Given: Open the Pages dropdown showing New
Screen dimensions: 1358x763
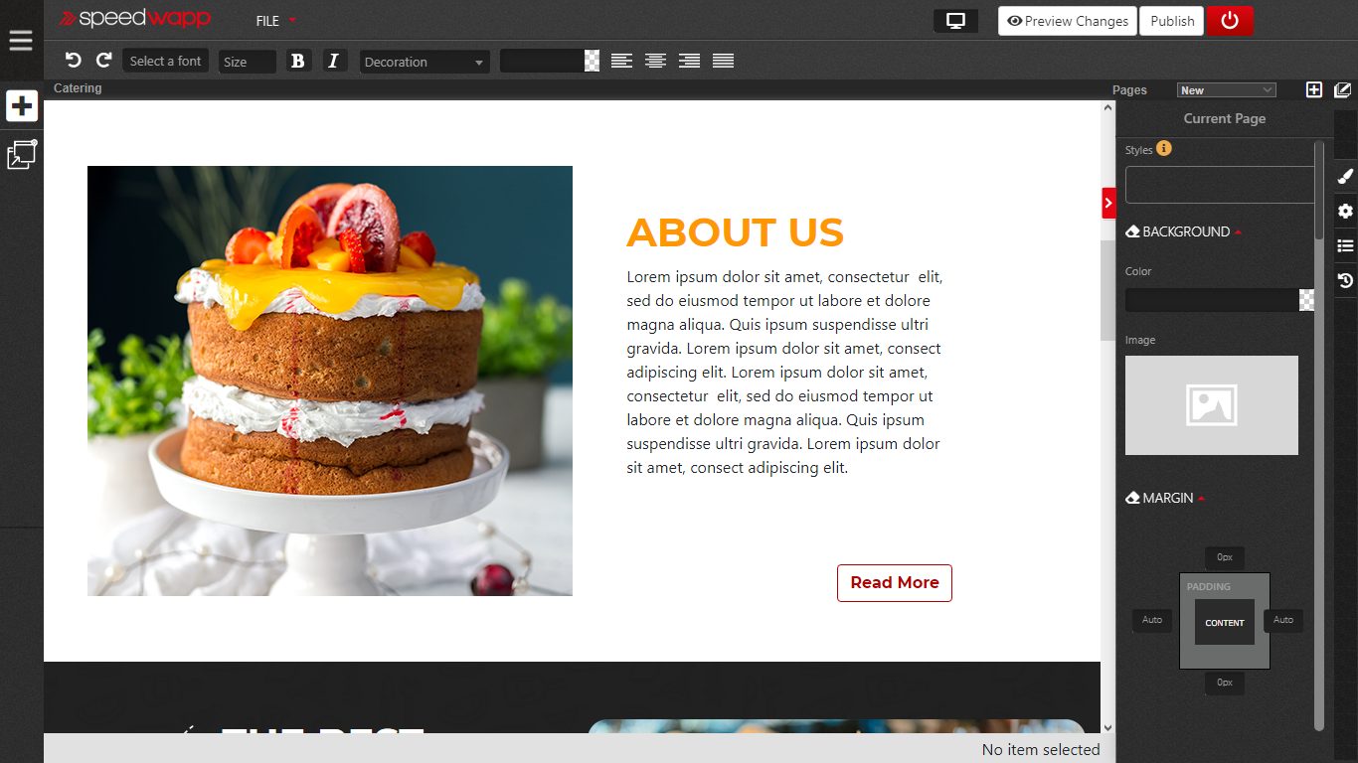Looking at the screenshot, I should point(1226,90).
